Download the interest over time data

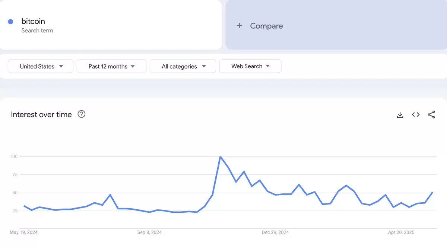pyautogui.click(x=400, y=115)
